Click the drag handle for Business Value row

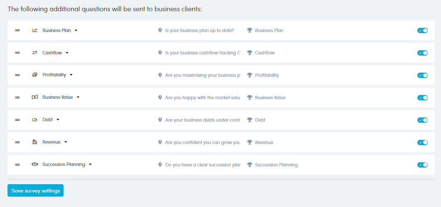pos(17,97)
